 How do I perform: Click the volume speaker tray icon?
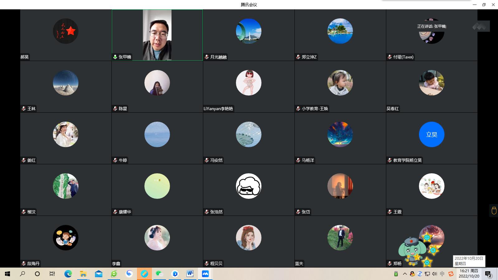click(x=435, y=274)
